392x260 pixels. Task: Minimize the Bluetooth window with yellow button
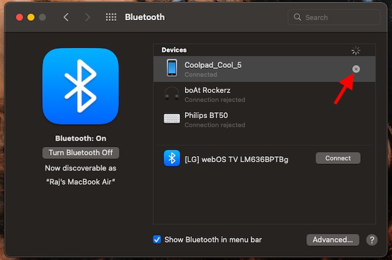click(31, 17)
